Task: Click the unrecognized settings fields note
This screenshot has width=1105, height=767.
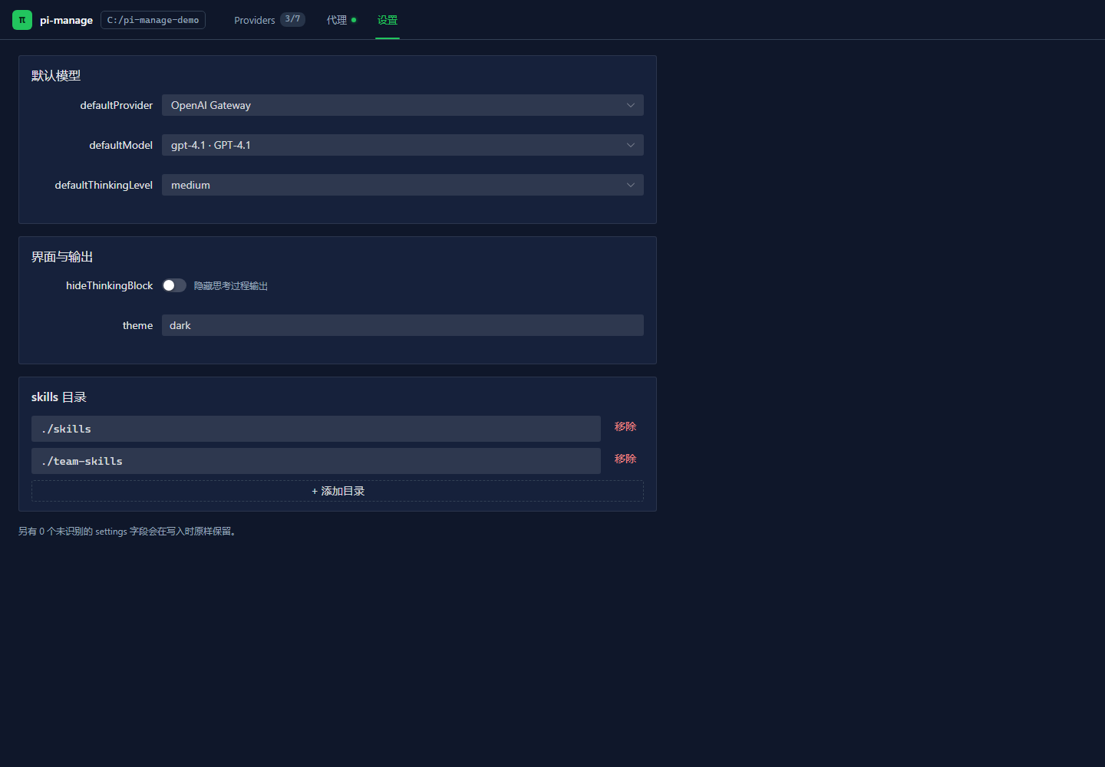Action: coord(129,531)
